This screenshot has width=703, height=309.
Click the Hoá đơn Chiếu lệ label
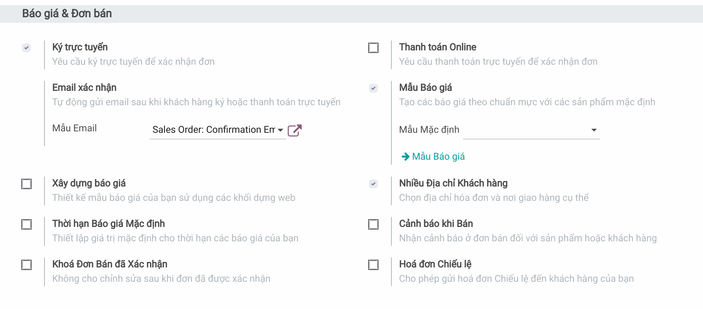pos(435,264)
